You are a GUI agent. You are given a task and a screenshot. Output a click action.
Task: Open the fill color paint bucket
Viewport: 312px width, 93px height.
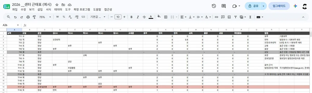(x=159, y=17)
